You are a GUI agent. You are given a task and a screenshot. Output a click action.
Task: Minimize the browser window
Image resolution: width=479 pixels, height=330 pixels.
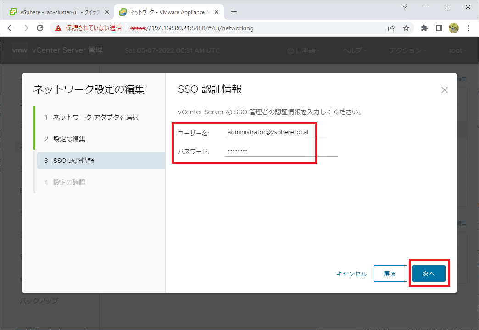[425, 7]
